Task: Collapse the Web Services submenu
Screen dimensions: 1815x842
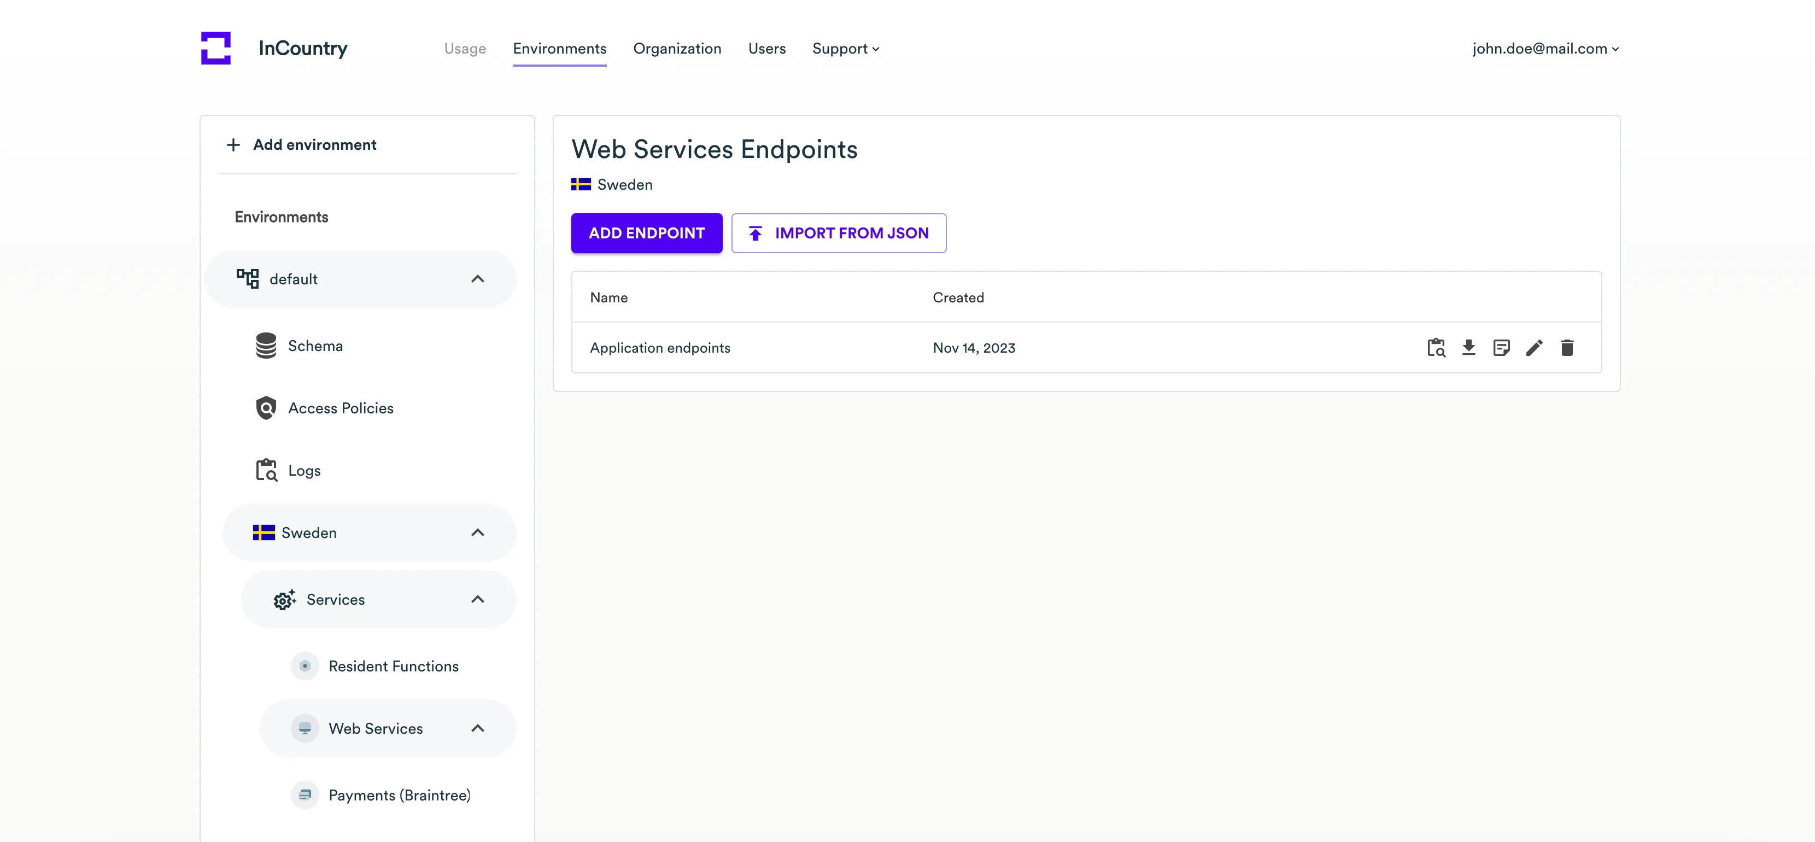Action: click(x=477, y=729)
